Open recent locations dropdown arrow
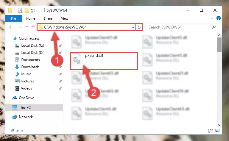The height and width of the screenshot is (141, 229). coord(27,27)
